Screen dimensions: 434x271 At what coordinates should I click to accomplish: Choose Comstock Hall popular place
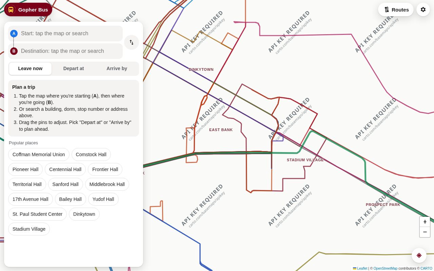click(91, 154)
